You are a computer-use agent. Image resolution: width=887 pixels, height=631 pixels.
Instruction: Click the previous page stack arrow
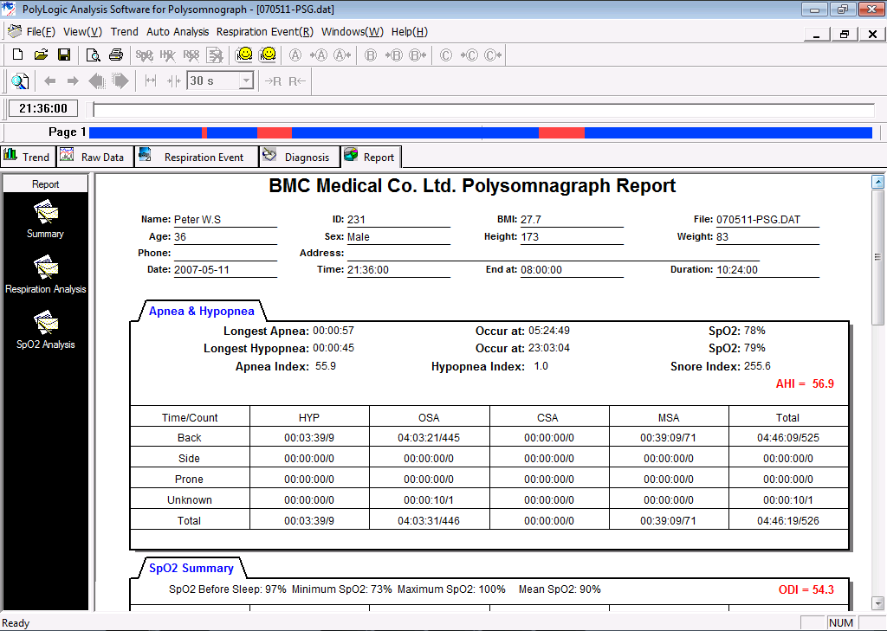click(97, 80)
